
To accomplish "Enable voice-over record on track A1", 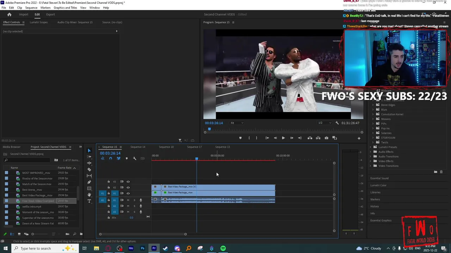I will [x=141, y=200].
